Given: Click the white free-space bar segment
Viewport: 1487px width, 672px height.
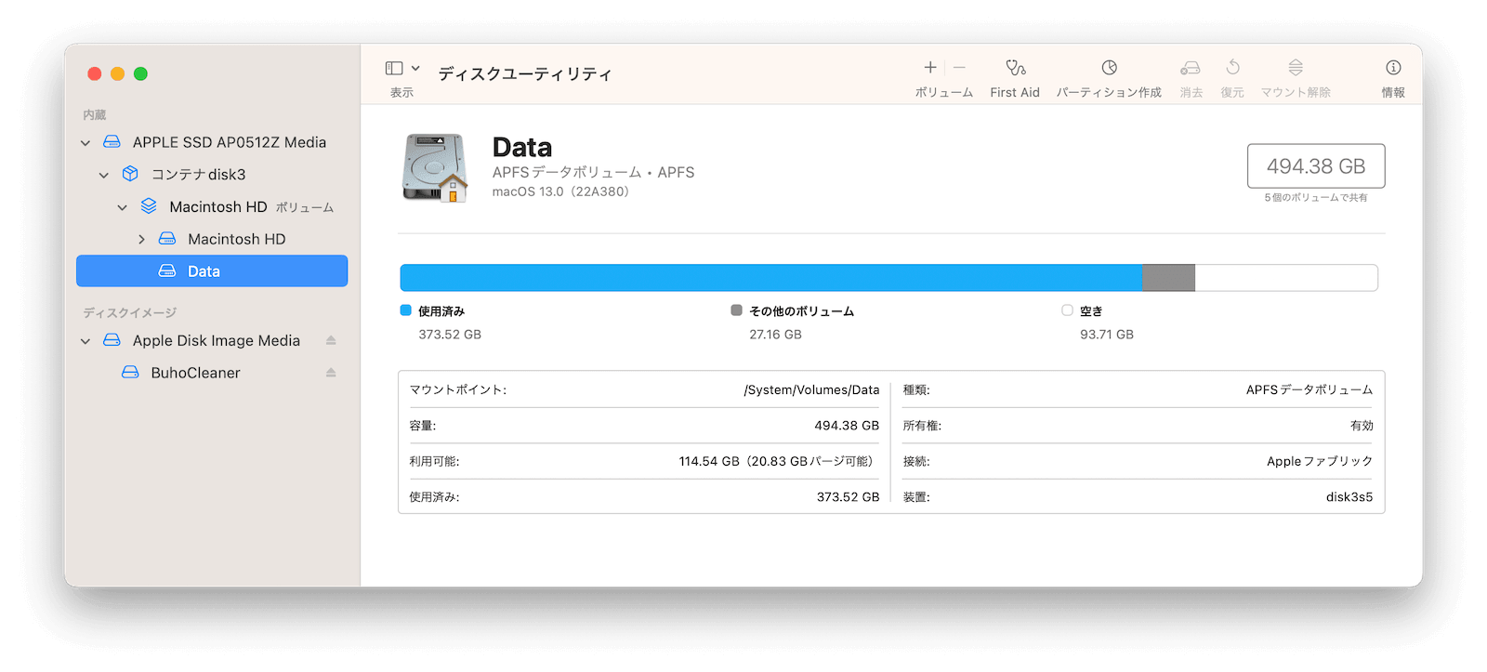Looking at the screenshot, I should [1286, 278].
